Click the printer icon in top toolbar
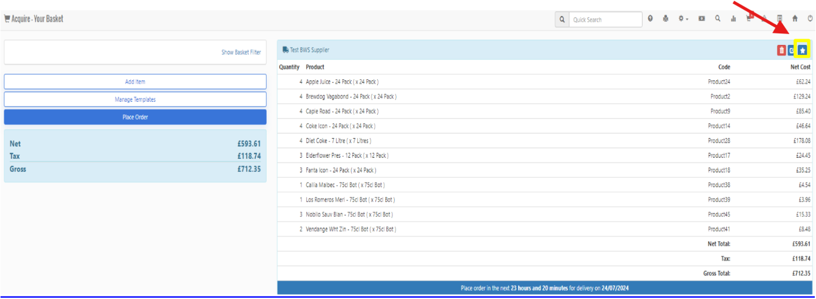 click(666, 19)
